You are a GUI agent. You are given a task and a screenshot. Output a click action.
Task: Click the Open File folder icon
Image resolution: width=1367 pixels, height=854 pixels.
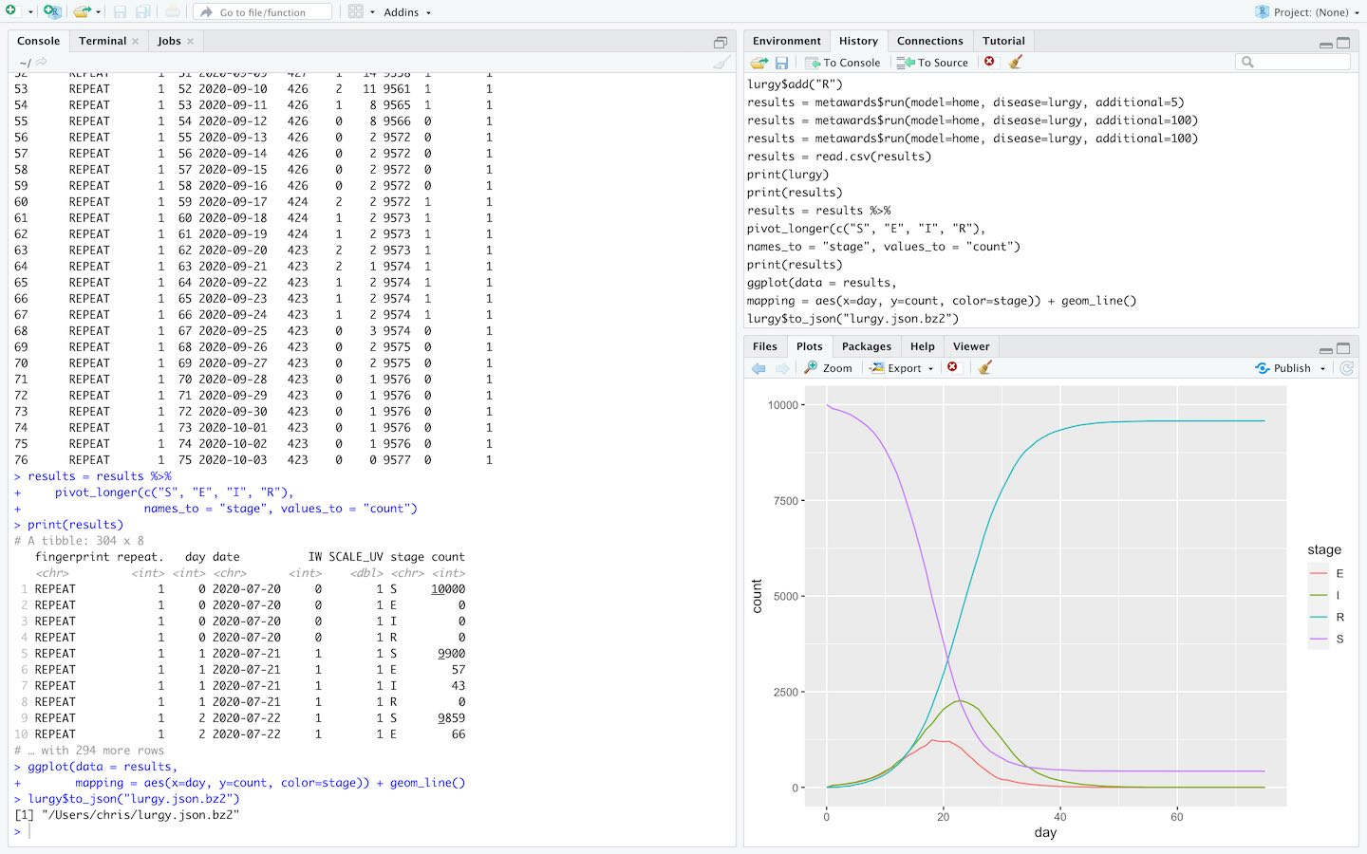[82, 11]
